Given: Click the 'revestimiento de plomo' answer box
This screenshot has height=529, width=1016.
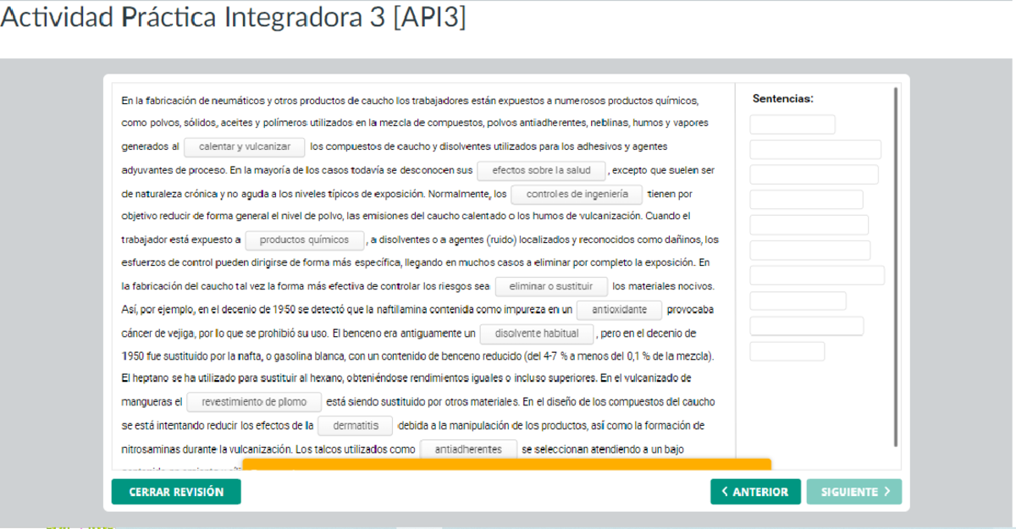Looking at the screenshot, I should (254, 402).
